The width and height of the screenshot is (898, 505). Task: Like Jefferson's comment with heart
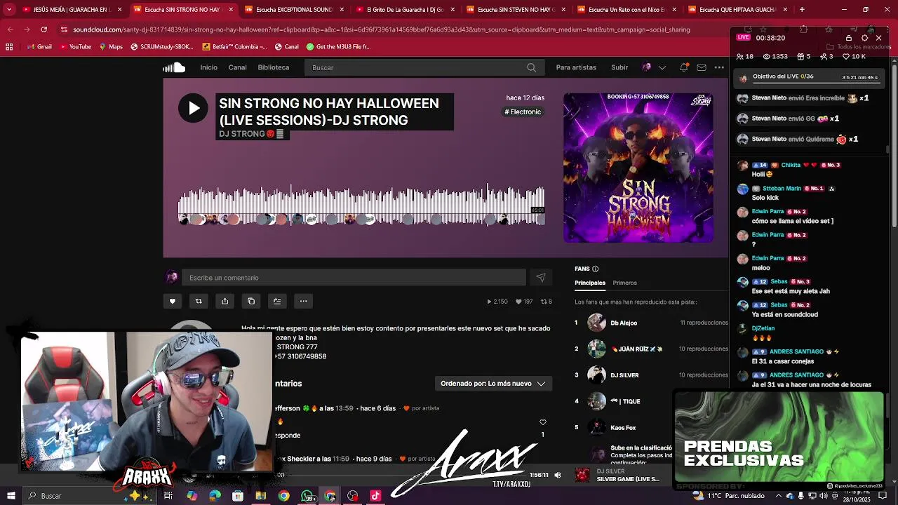[x=542, y=422]
